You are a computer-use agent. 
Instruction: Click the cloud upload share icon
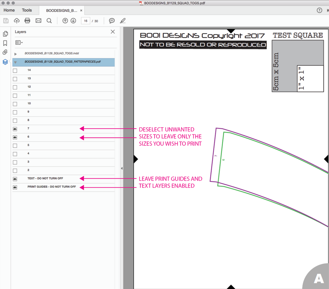pos(16,21)
